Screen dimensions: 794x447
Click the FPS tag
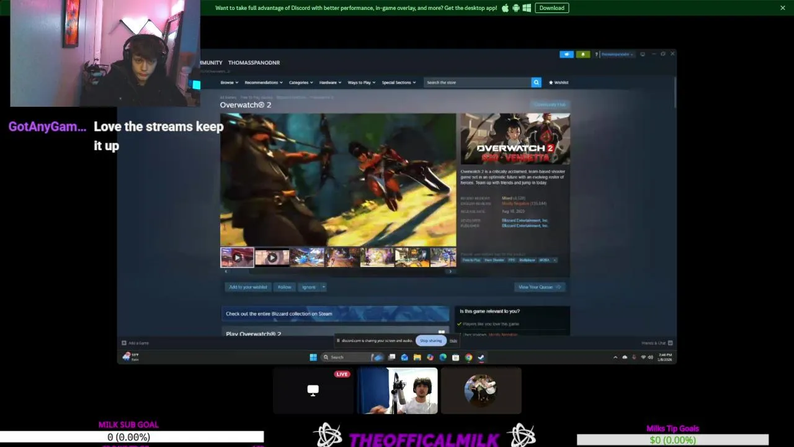[x=512, y=260]
